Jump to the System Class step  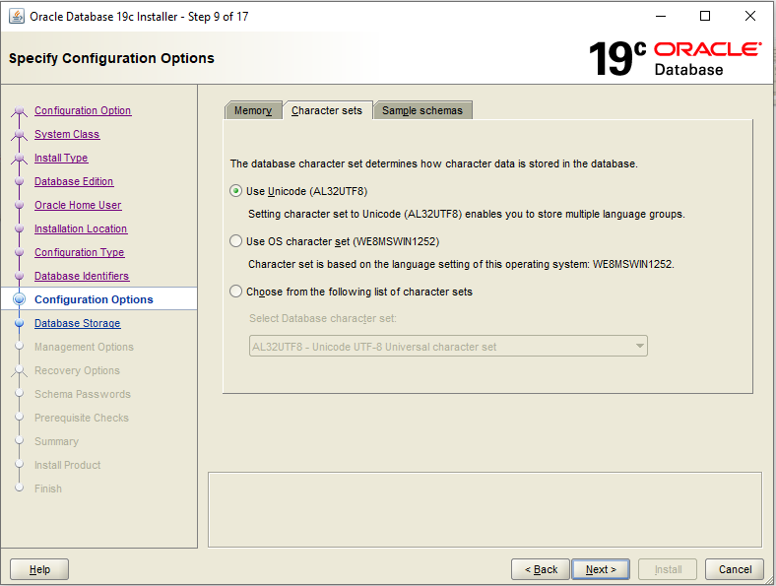67,134
